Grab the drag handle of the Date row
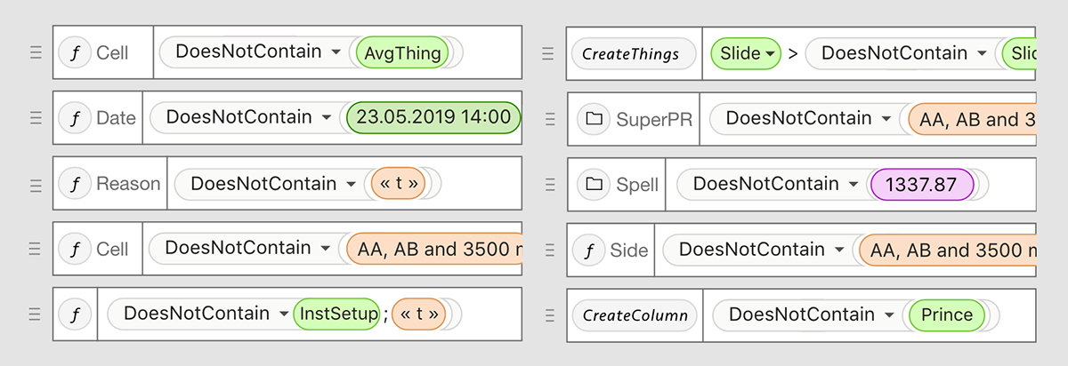This screenshot has height=366, width=1068. tap(36, 118)
